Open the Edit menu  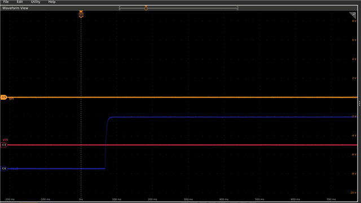click(x=20, y=2)
